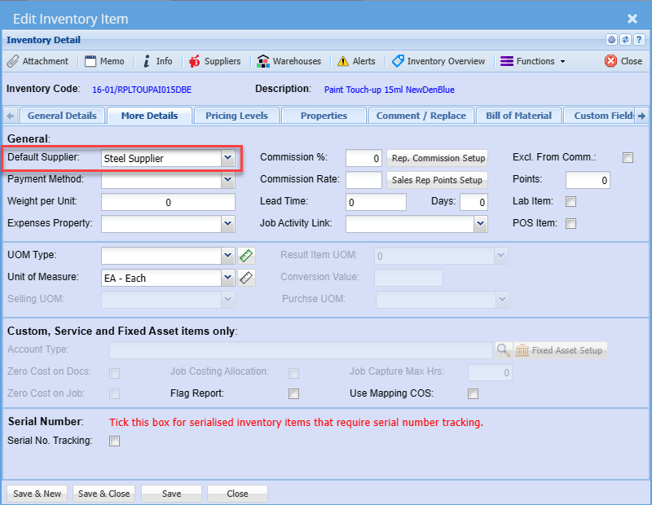This screenshot has width=652, height=505.
Task: Open the Unit of Measure dropdown
Action: pyautogui.click(x=227, y=278)
